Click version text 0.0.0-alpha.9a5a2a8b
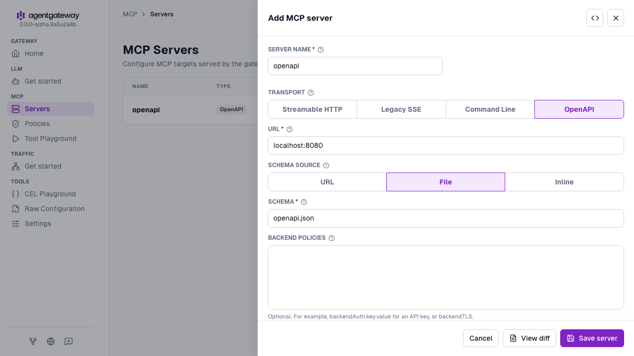The image size is (634, 356). (x=48, y=24)
